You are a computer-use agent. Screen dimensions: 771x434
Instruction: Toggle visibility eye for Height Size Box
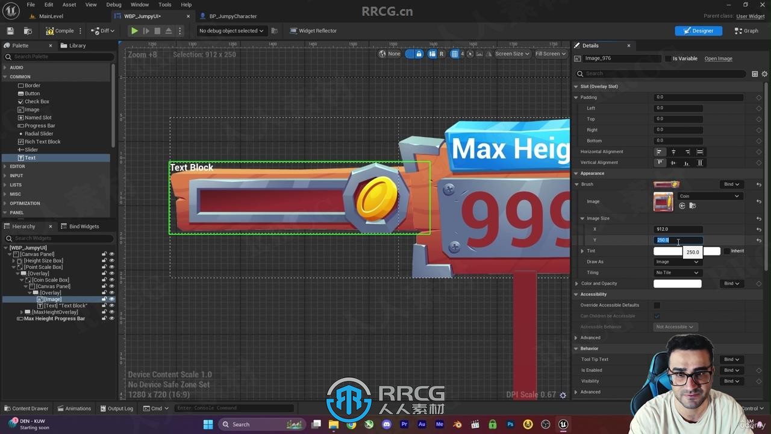[111, 260]
